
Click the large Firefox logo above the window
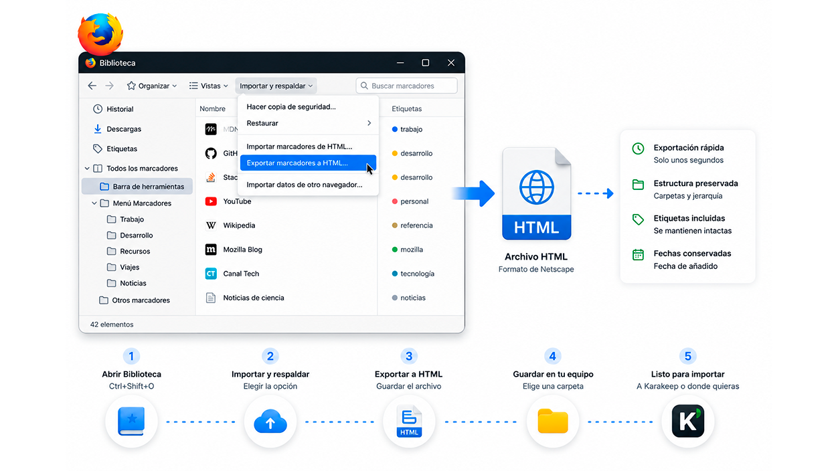(x=100, y=34)
